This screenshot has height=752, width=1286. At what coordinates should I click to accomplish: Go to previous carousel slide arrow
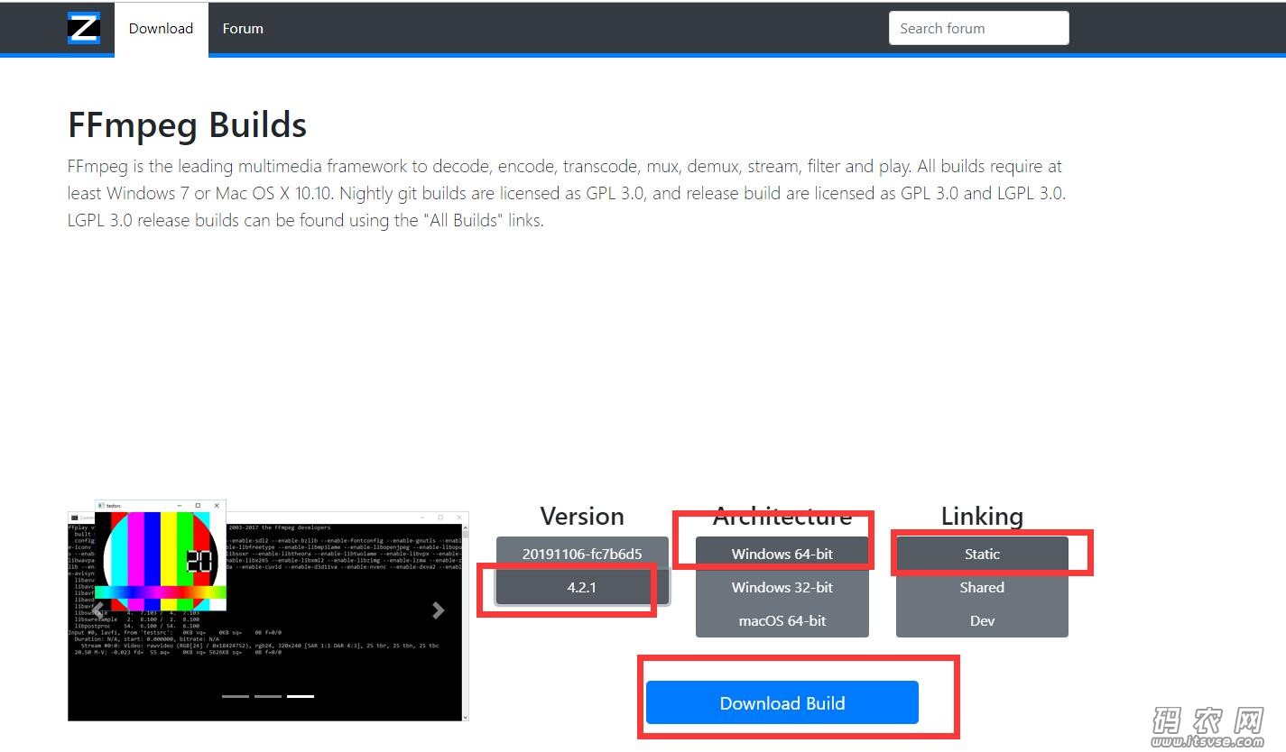[97, 610]
